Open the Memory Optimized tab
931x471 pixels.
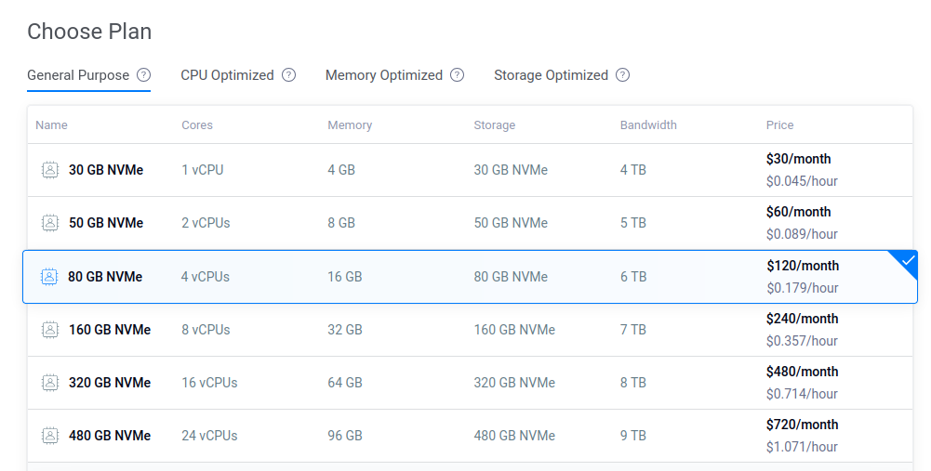(384, 75)
